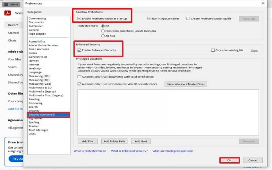Choose Files from potentially unsafe locations
Image resolution: width=272 pixels, height=170 pixels.
tap(103, 31)
